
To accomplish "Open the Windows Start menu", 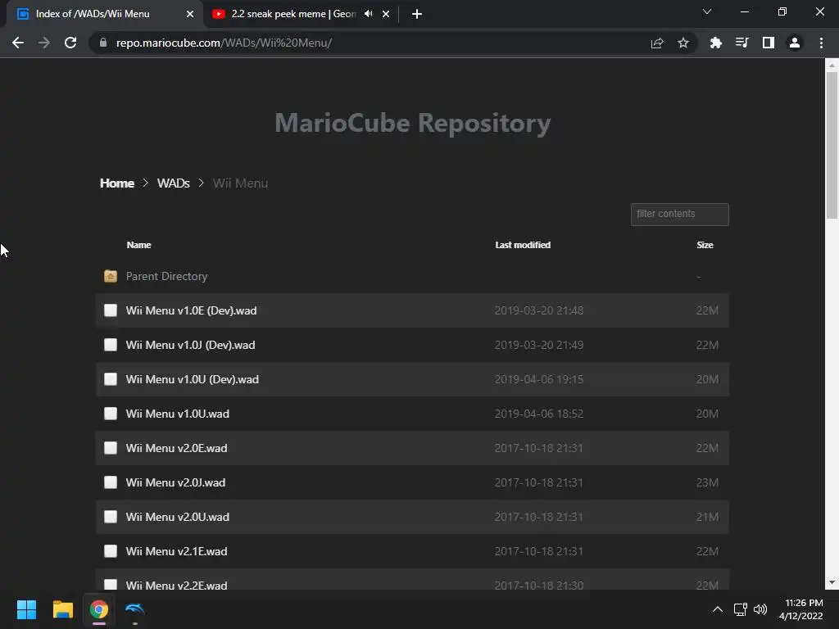I will tap(26, 609).
